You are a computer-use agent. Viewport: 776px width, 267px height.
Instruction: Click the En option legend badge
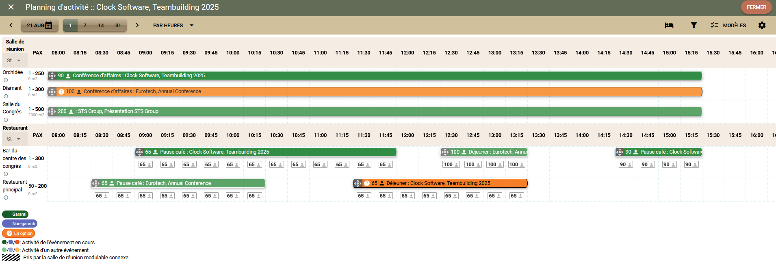[x=19, y=233]
